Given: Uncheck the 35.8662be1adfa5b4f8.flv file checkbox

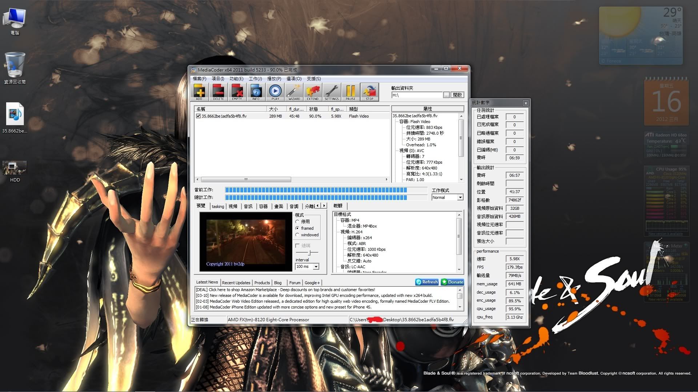Looking at the screenshot, I should [198, 116].
